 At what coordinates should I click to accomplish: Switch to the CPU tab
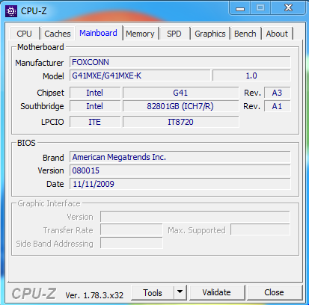pyautogui.click(x=25, y=34)
